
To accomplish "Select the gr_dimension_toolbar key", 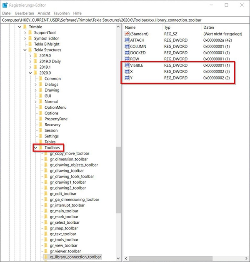I will (x=69, y=159).
